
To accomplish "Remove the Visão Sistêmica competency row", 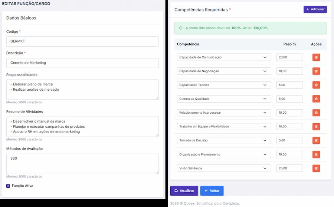I will click(316, 168).
